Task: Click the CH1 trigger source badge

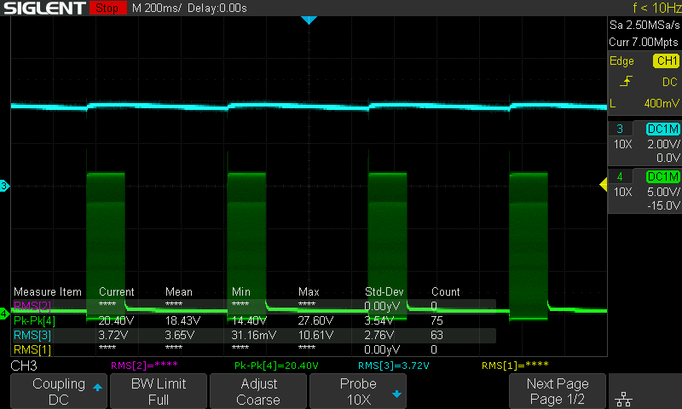Action: point(666,60)
